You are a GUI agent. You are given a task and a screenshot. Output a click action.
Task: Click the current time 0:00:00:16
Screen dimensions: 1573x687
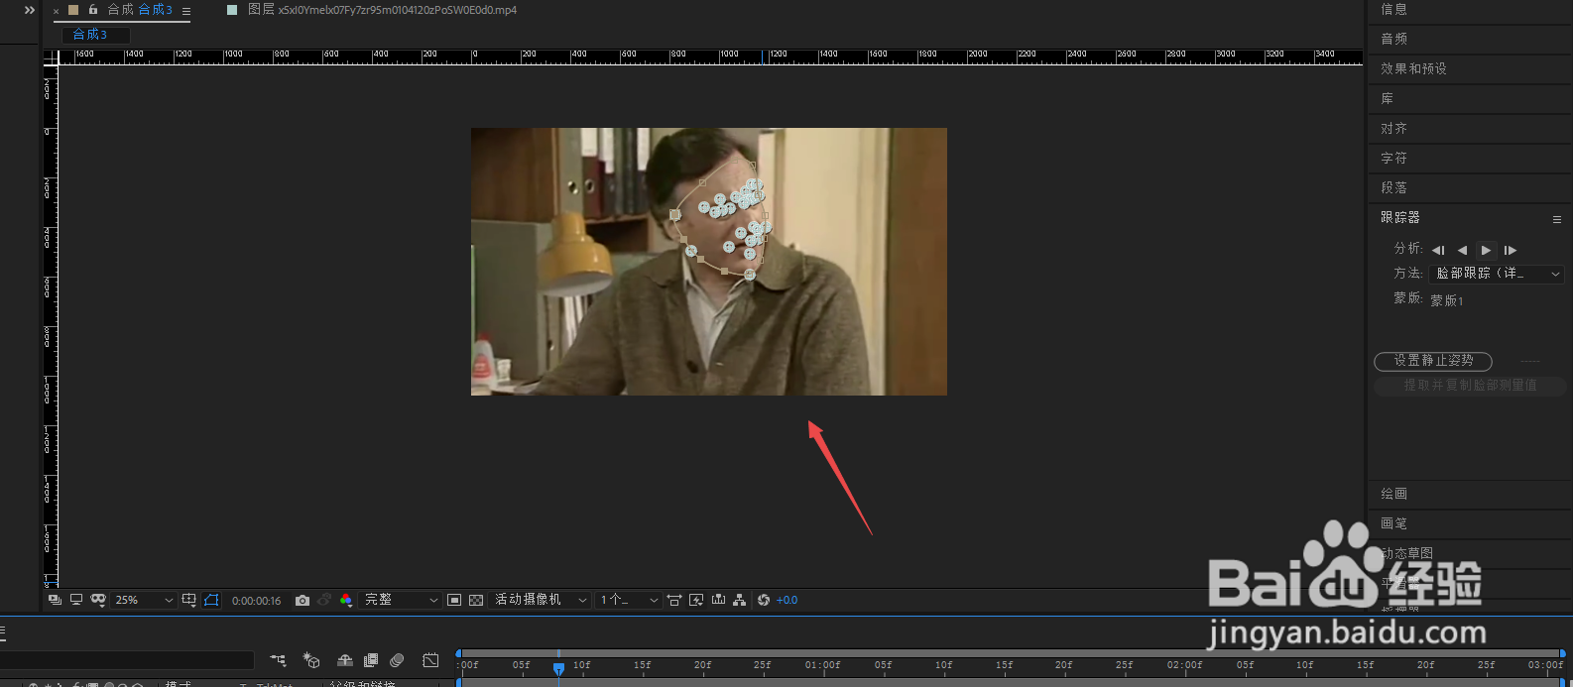(x=256, y=601)
